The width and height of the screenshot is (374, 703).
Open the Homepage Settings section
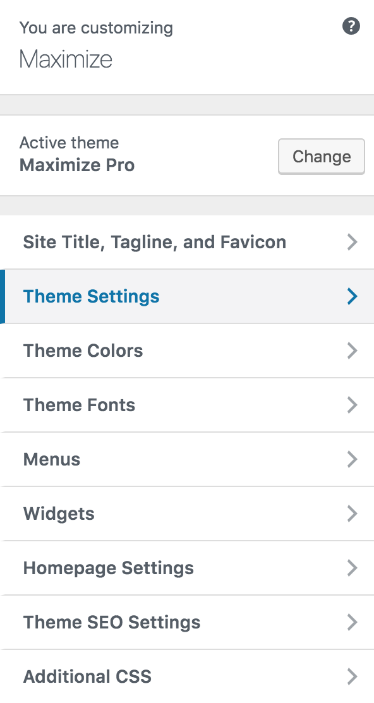click(187, 568)
